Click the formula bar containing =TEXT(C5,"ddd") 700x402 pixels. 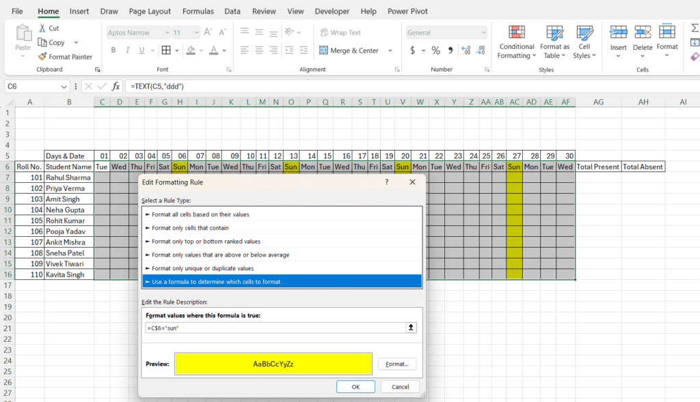point(413,86)
